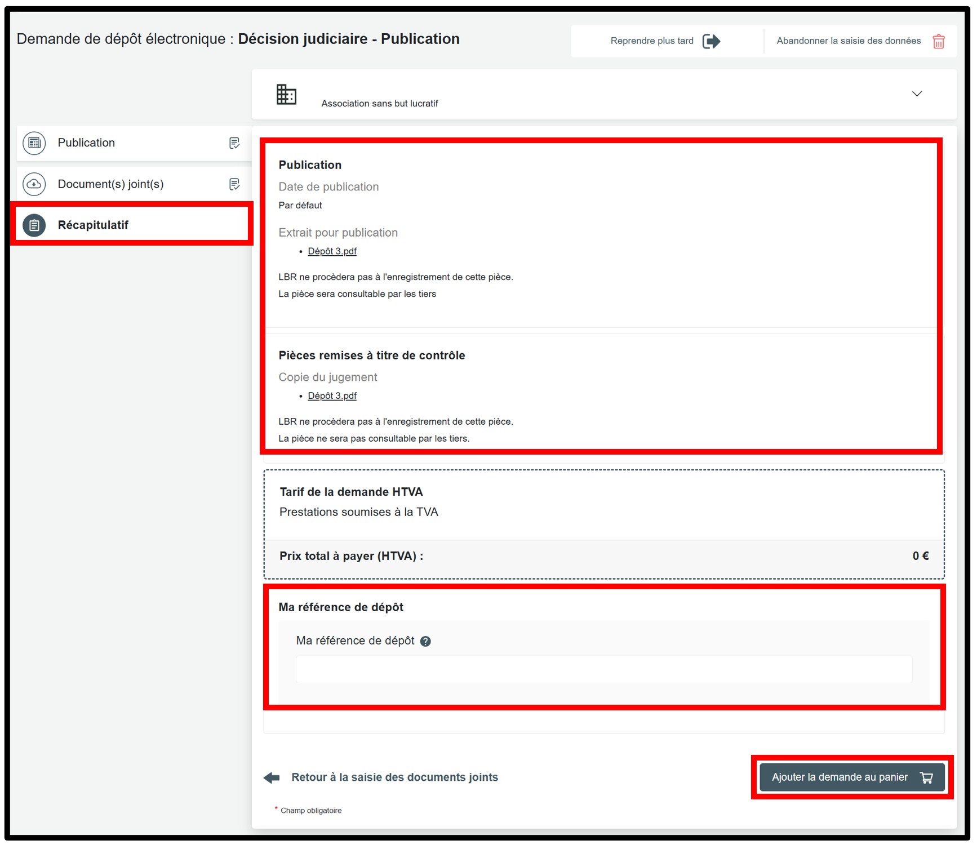Open Dépôt 3.pdf under Copie du jugement
The image size is (977, 845).
332,396
